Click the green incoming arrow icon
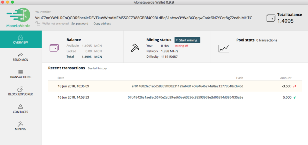 (295, 97)
